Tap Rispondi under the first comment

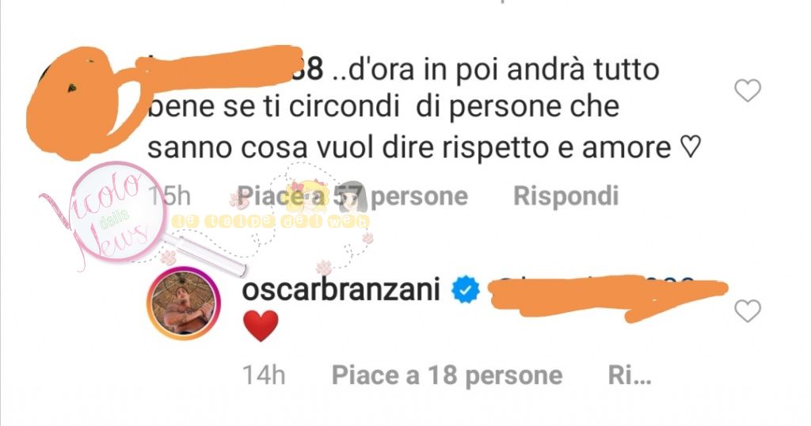coord(565,196)
